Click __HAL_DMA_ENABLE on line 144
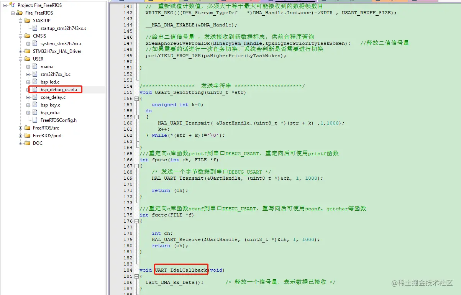The image size is (461, 295). (170, 25)
